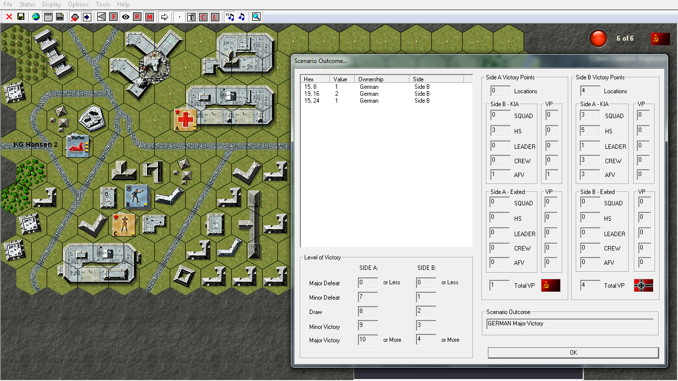
Task: Open the Help menu
Action: click(x=123, y=4)
